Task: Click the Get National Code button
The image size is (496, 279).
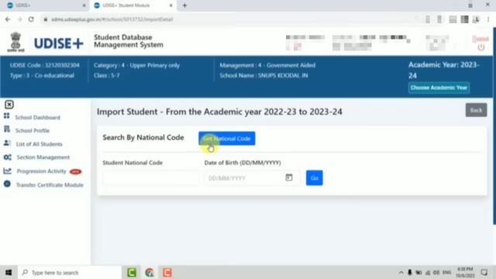Action: click(227, 139)
